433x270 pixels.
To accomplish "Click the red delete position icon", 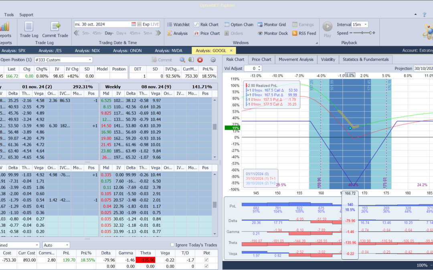I will (200, 60).
